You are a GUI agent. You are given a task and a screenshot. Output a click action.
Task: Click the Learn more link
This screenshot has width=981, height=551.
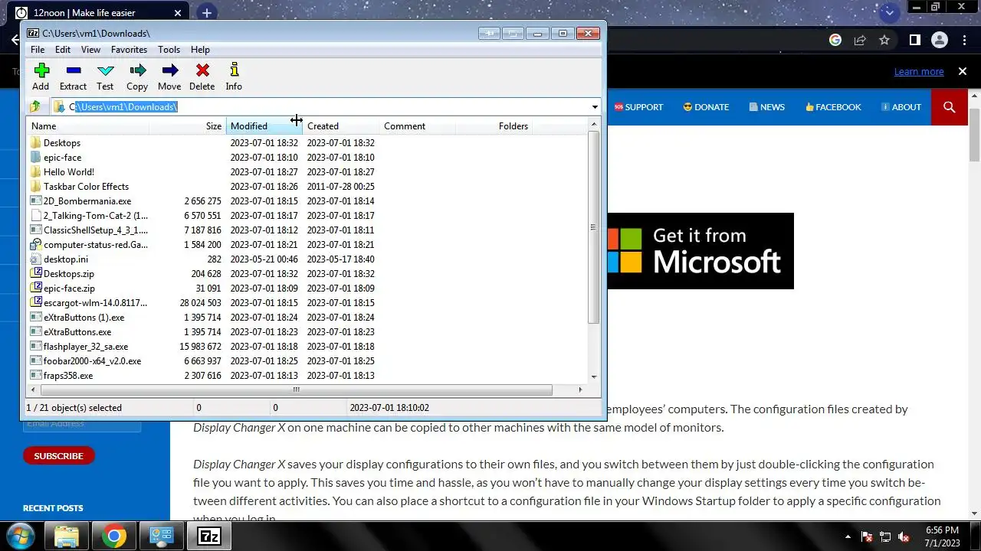(x=919, y=71)
